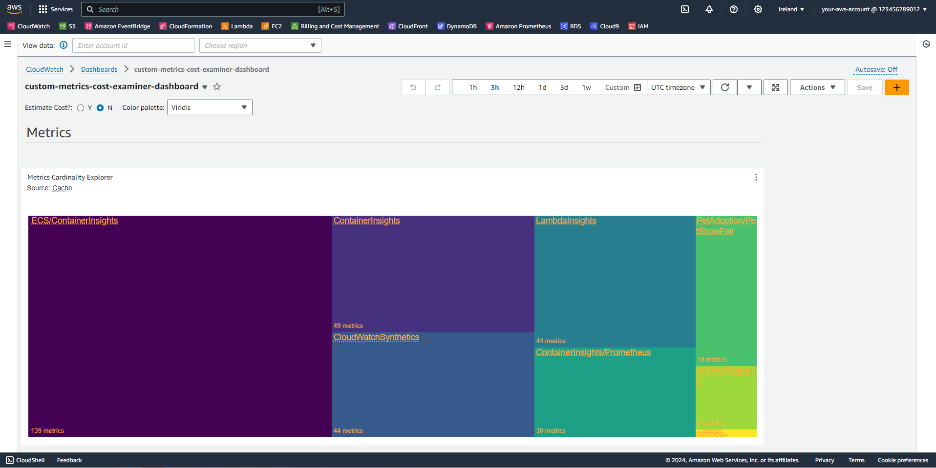
Task: Switch time range to 1w
Action: 586,87
